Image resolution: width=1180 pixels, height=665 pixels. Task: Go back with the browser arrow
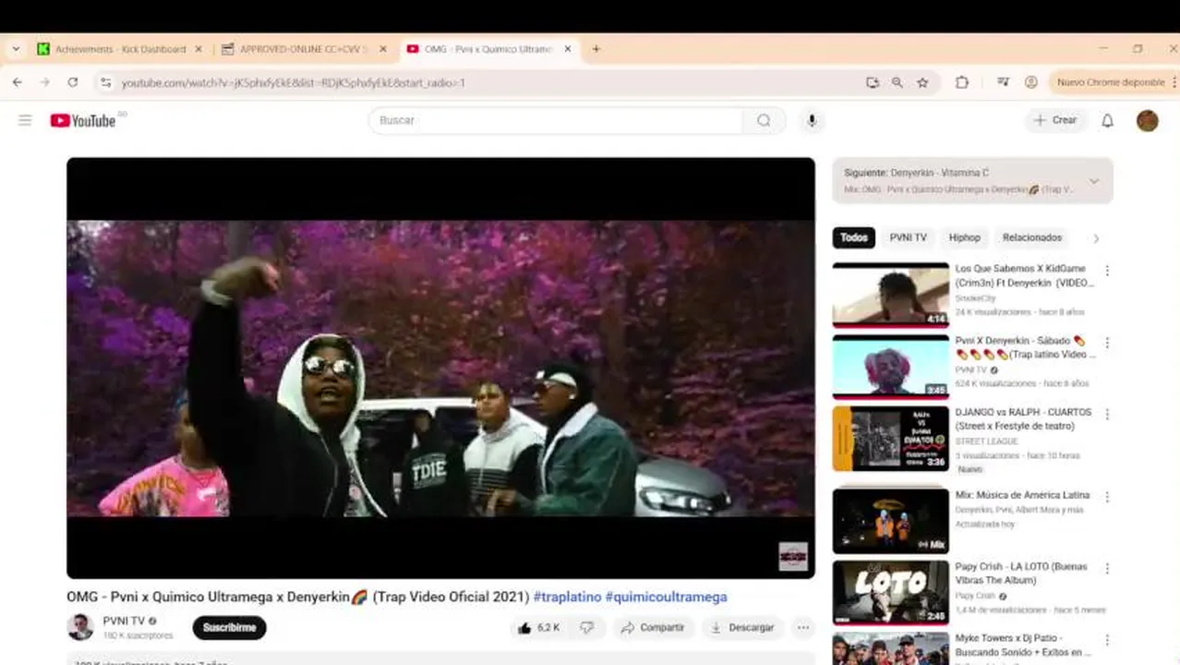pos(17,82)
